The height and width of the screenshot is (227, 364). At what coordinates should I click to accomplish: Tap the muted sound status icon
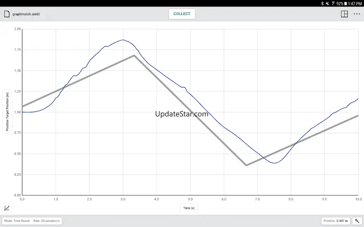(328, 3)
